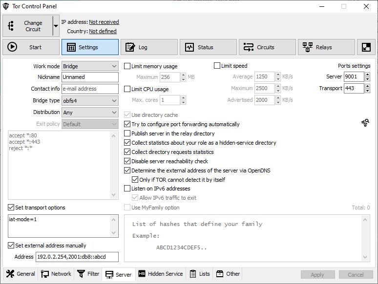Open the Lists clipboard icon
Screen dimensions: 378x284
tap(193, 274)
